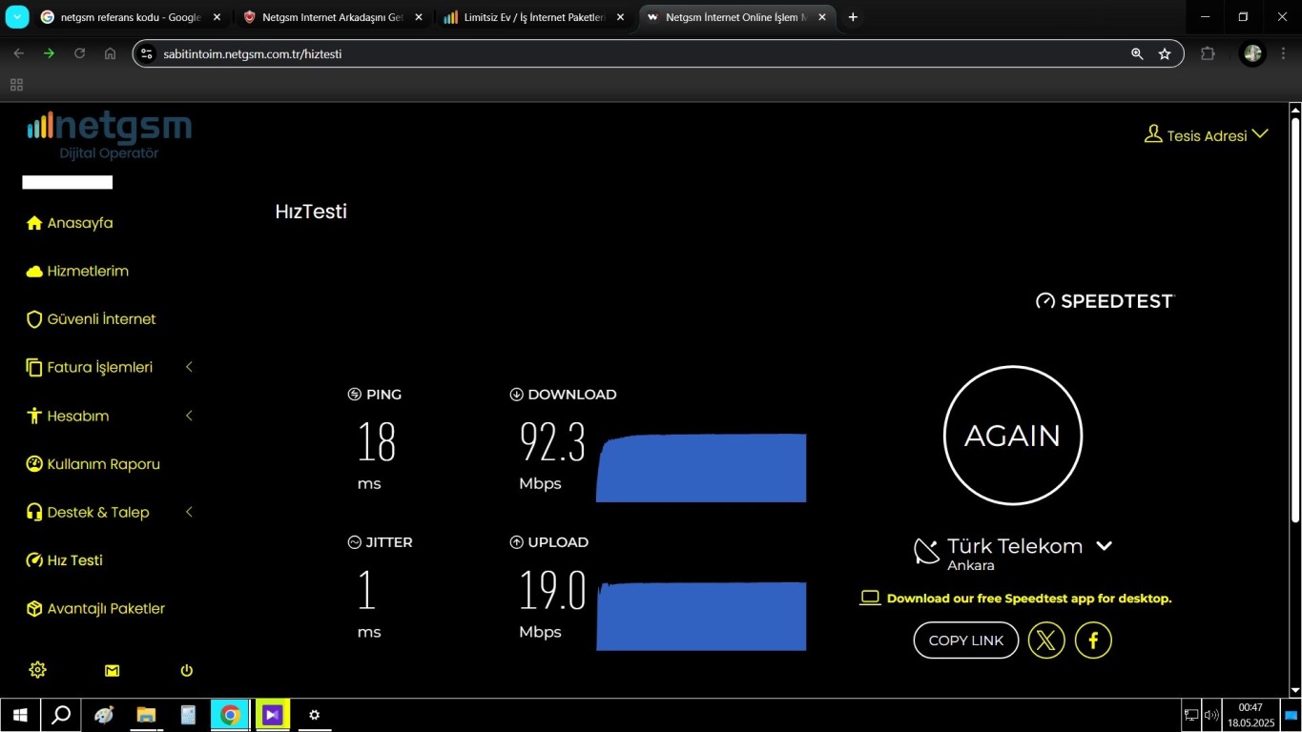Open the taskbar clock and date
This screenshot has height=732, width=1302.
[x=1250, y=715]
